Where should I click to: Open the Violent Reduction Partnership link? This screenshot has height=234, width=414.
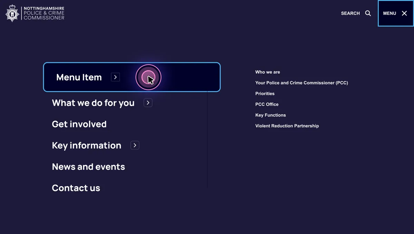287,126
